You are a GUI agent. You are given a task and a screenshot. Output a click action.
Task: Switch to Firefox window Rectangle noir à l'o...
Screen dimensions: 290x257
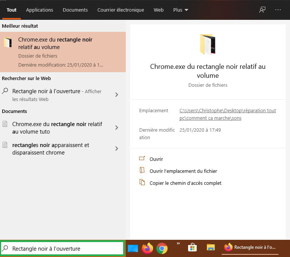(250, 247)
